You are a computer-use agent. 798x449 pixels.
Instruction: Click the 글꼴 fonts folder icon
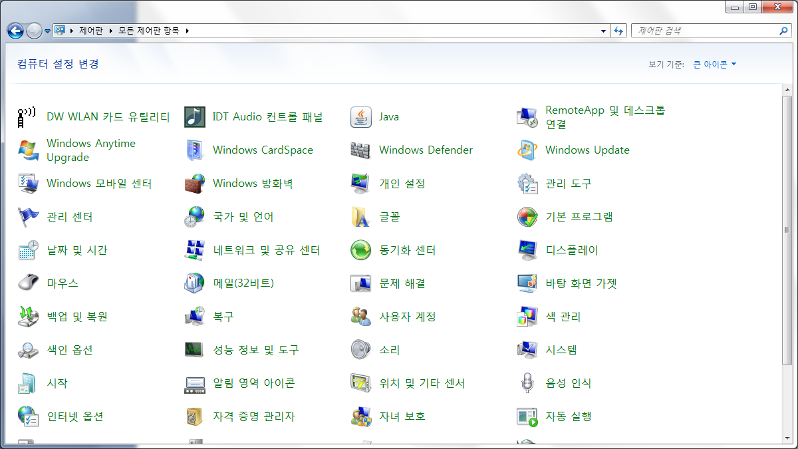[x=361, y=217]
